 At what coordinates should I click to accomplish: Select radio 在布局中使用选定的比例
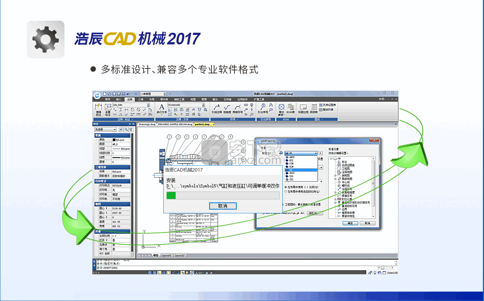pos(285,191)
